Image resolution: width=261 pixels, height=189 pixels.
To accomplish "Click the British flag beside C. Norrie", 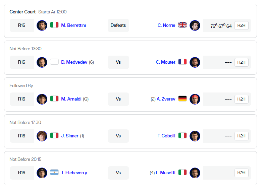I will [182, 25].
